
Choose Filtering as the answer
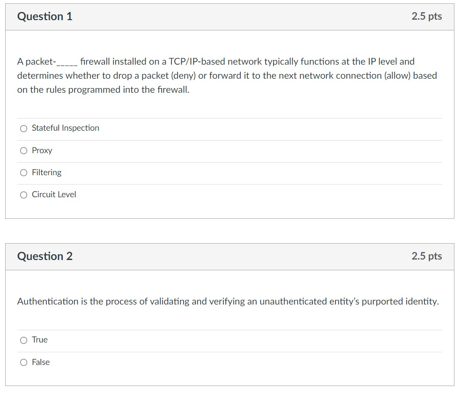pos(23,172)
